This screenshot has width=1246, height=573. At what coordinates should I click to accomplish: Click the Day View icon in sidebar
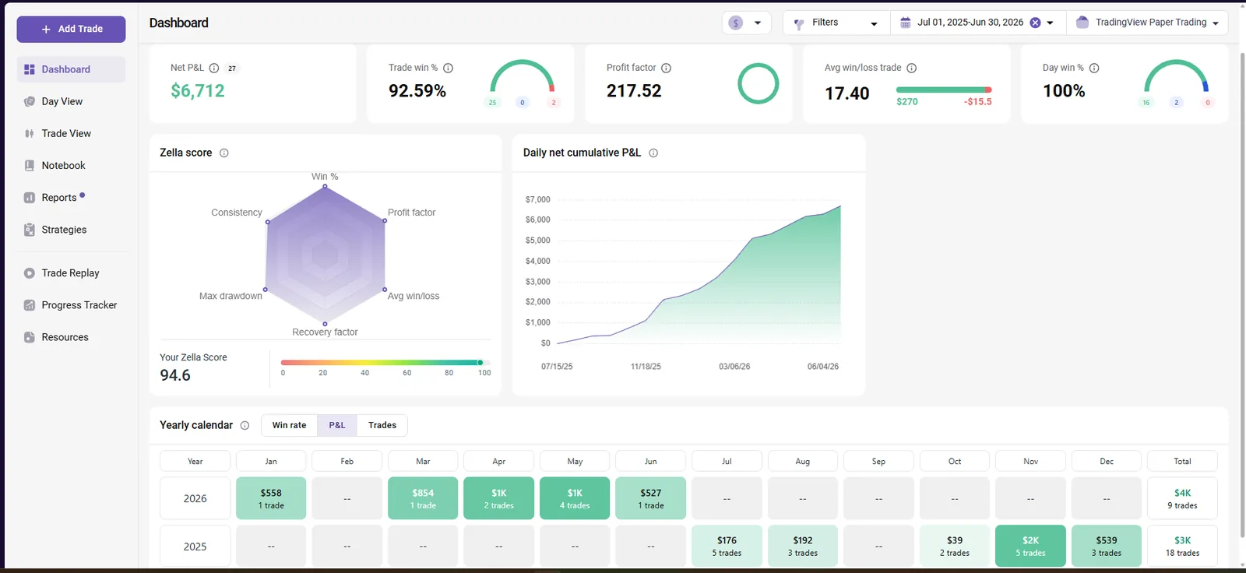pyautogui.click(x=30, y=101)
